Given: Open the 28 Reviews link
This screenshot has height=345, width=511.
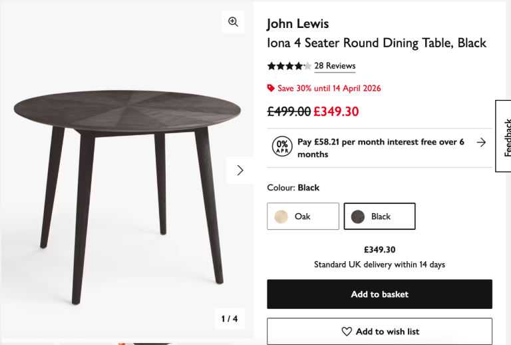Looking at the screenshot, I should pos(335,66).
